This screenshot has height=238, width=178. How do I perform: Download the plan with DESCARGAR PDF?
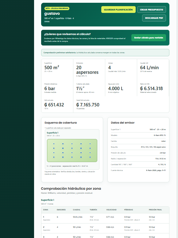coord(154,18)
